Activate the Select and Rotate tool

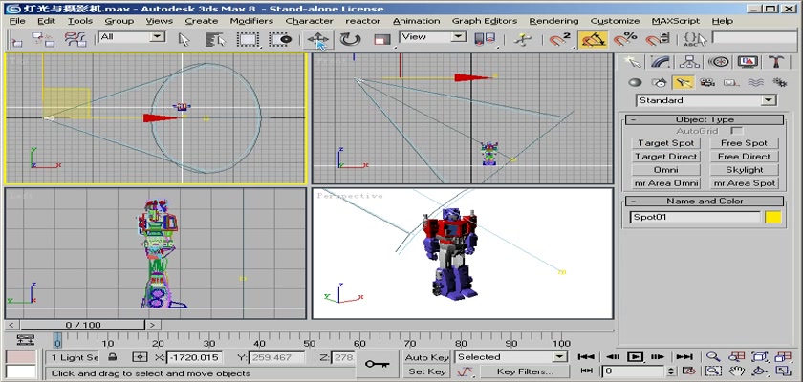click(350, 39)
